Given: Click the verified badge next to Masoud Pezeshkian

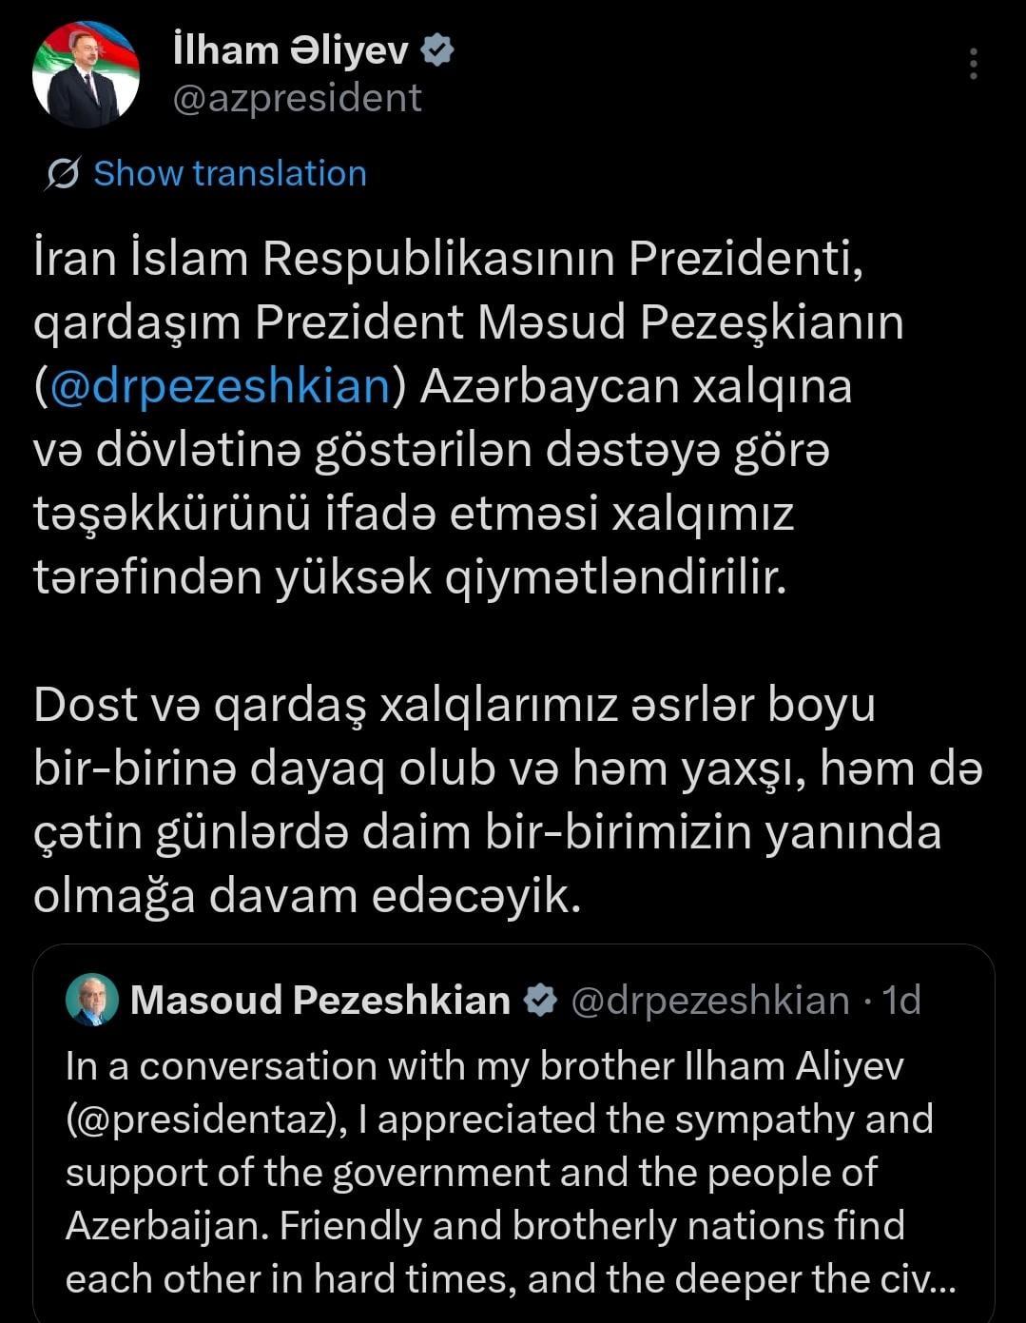Looking at the screenshot, I should [541, 1001].
